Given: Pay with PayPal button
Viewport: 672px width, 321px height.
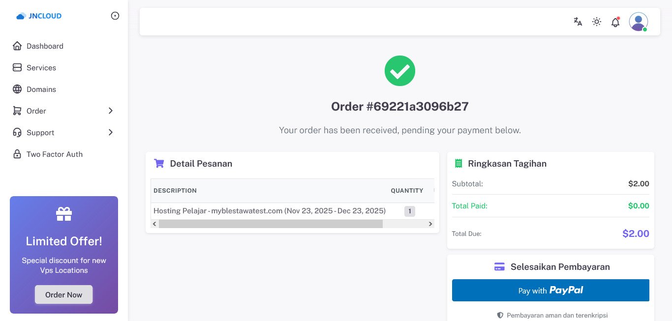Looking at the screenshot, I should click(550, 291).
